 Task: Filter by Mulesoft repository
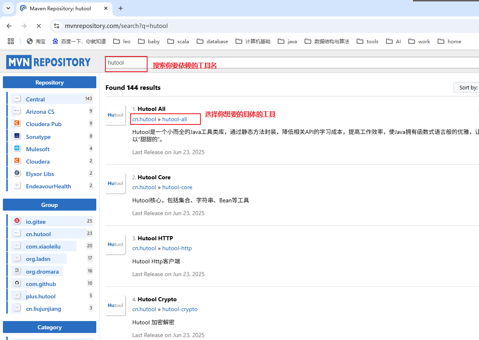tap(38, 149)
